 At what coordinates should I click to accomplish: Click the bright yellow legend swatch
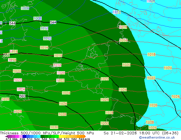61,136
